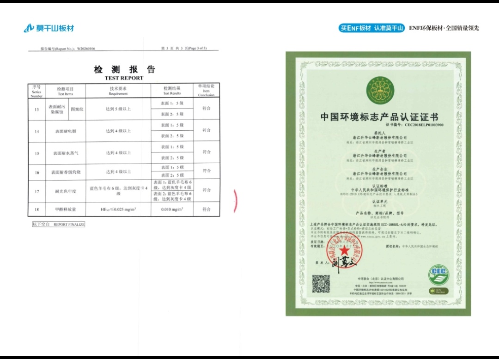Click the 中环联合(北京)认证中心有限公司 issuer name
This screenshot has height=359, width=499.
pyautogui.click(x=380, y=279)
